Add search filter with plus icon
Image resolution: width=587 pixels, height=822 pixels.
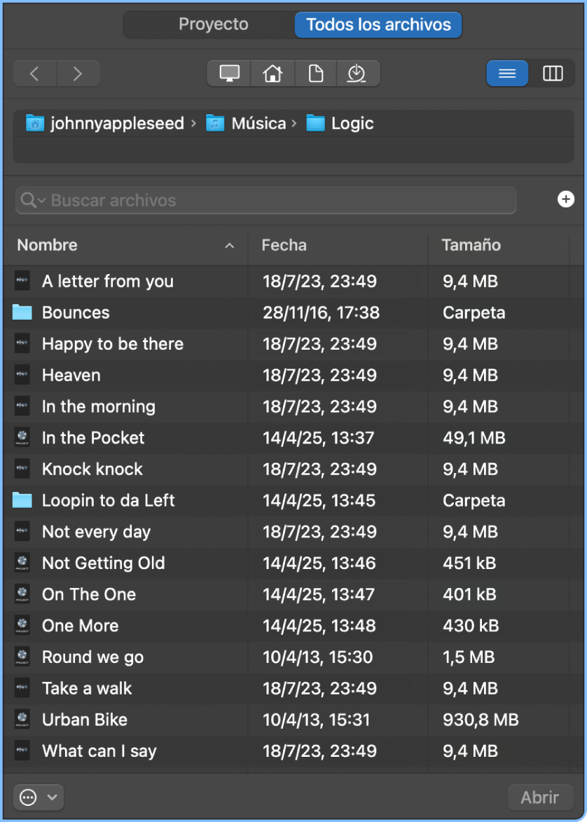[x=565, y=200]
